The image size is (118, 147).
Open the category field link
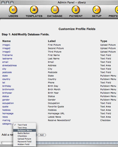tap(8, 124)
